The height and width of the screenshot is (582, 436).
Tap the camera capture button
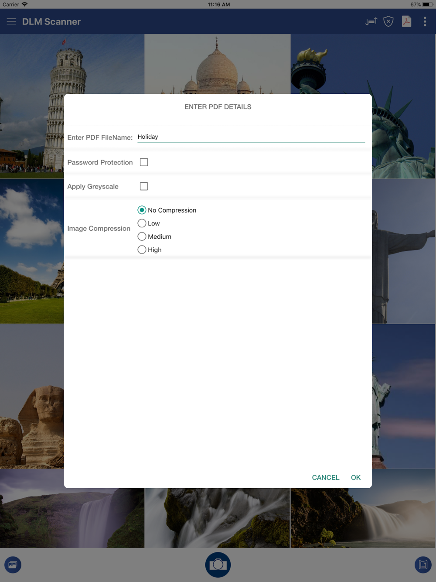click(218, 565)
